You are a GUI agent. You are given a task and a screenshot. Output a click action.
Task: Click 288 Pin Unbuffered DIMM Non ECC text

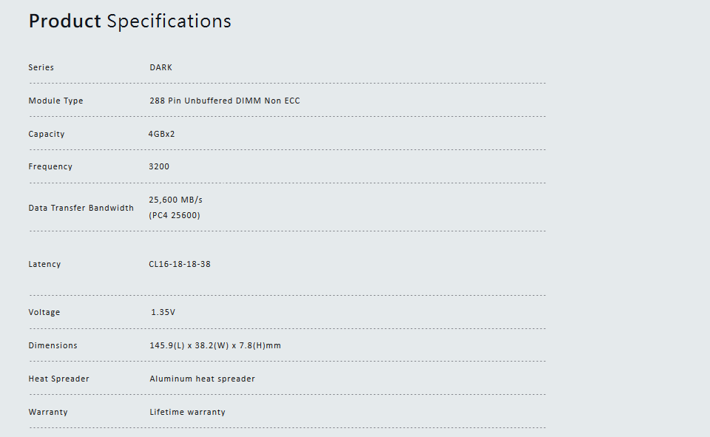pyautogui.click(x=225, y=101)
